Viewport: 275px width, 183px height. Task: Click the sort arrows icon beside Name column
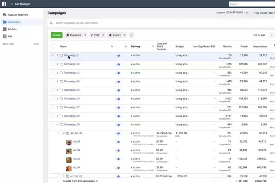click(112, 46)
